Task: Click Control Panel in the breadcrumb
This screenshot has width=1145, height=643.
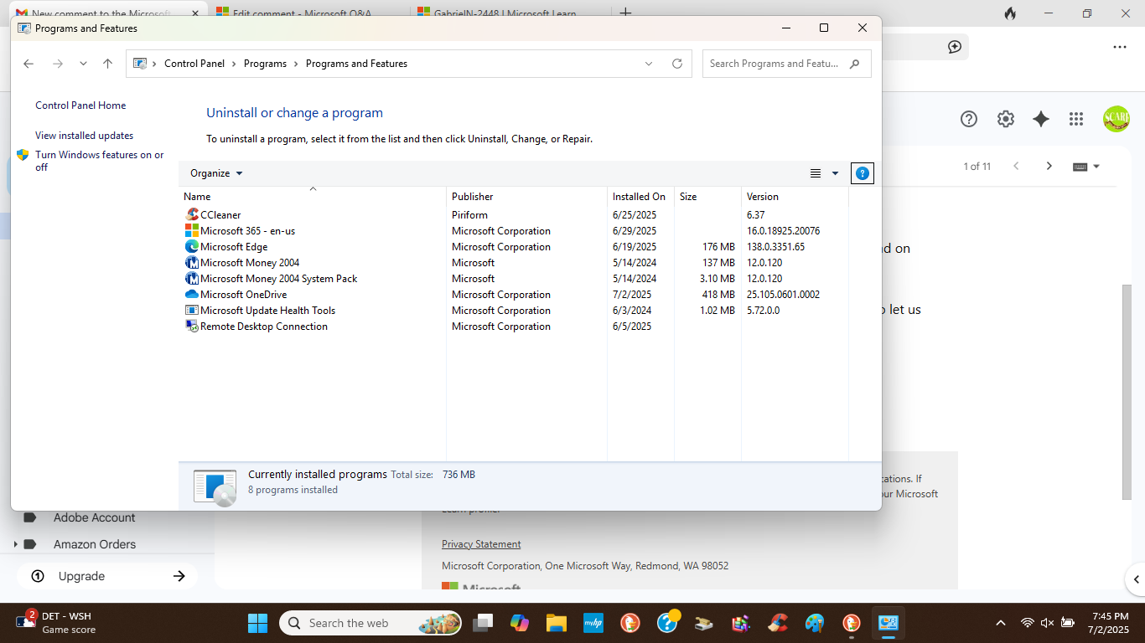Action: tap(194, 64)
